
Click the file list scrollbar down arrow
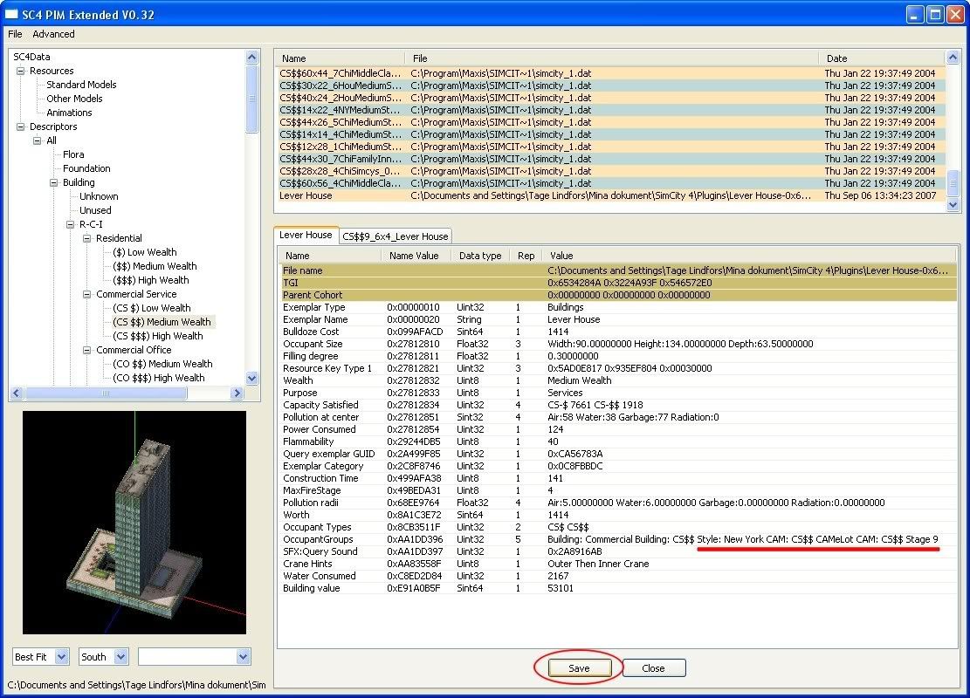pos(953,204)
